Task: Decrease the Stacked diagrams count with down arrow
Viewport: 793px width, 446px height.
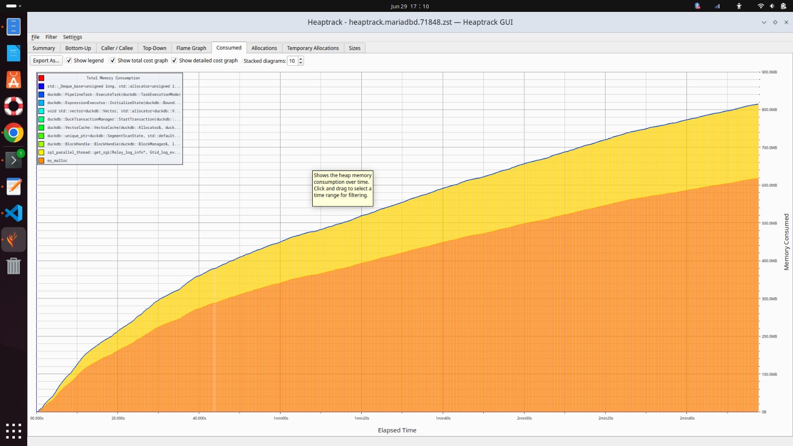Action: pos(301,63)
